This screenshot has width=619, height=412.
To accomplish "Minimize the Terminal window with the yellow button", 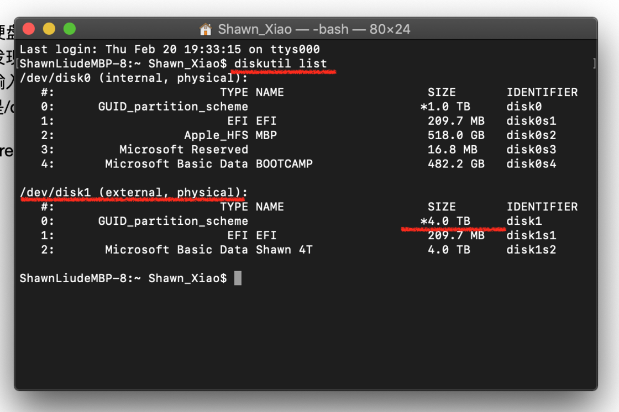I will pyautogui.click(x=49, y=29).
